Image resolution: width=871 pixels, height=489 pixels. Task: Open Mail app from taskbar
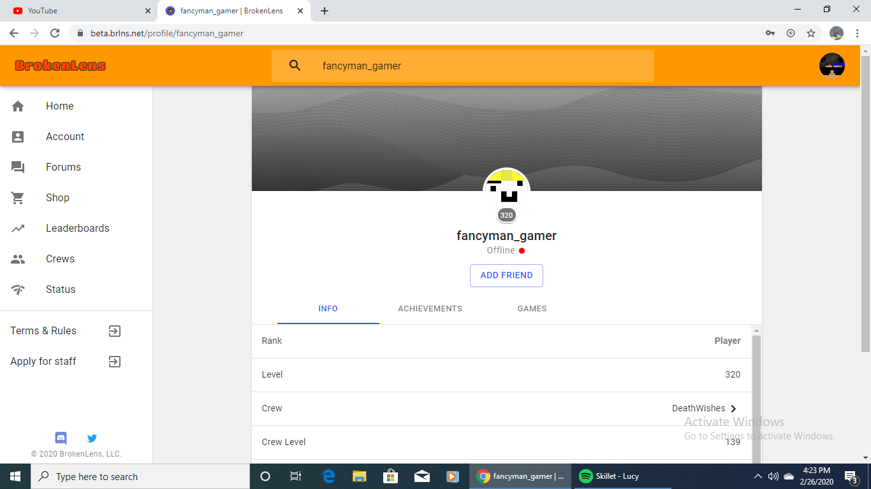coord(421,476)
